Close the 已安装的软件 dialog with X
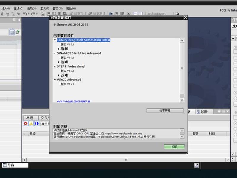Image resolution: width=237 pixels, height=178 pixels. click(185, 18)
